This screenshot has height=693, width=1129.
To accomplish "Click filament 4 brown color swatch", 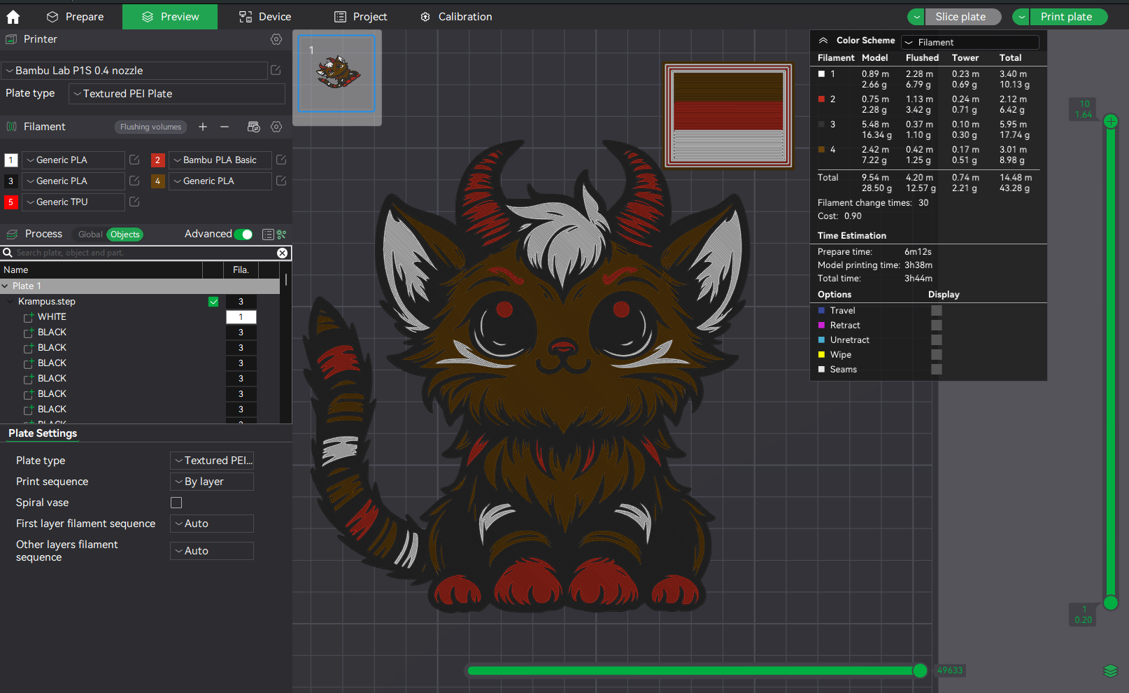I will click(157, 181).
